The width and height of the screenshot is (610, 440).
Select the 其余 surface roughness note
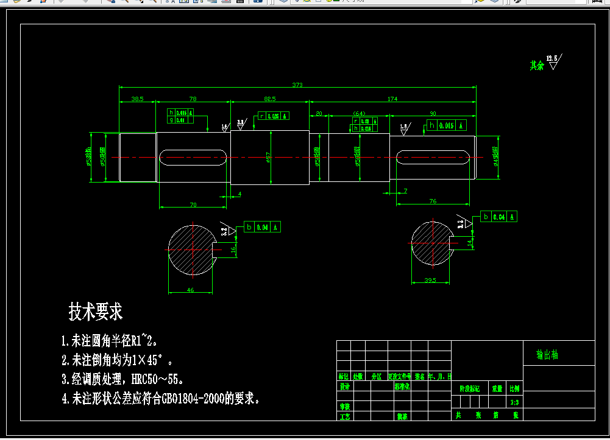pos(546,63)
